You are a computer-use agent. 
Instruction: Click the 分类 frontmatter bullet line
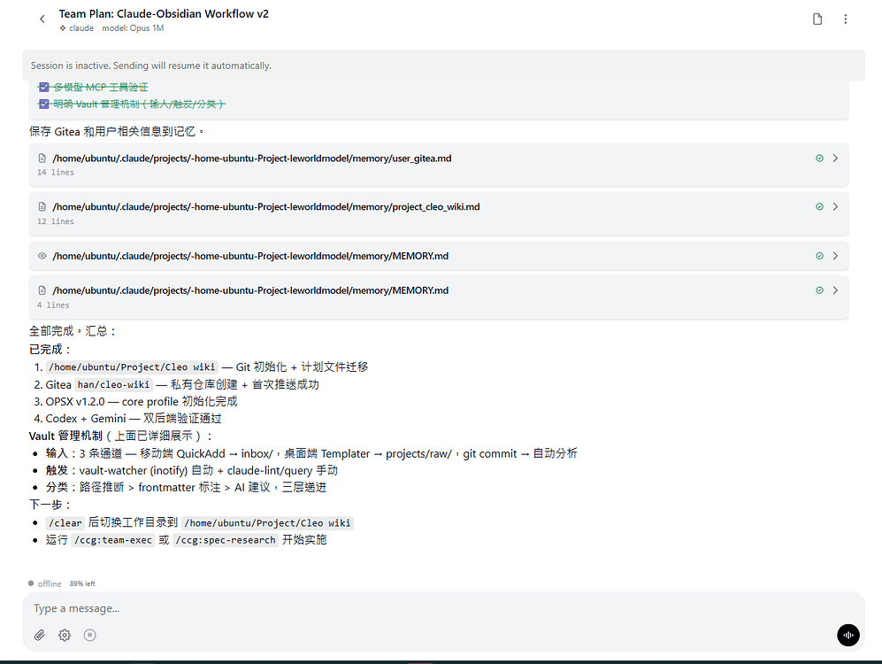tap(186, 487)
